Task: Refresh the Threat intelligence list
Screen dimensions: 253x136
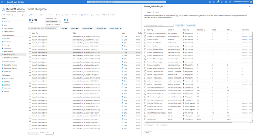Action: click(x=32, y=15)
